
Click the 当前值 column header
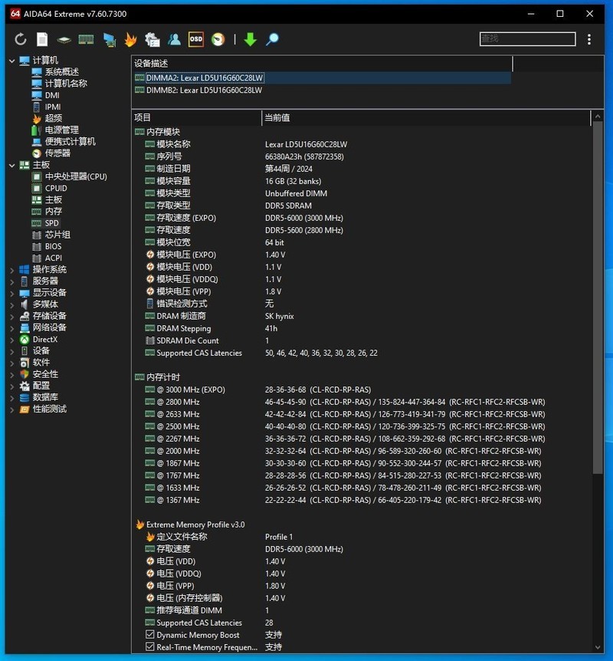(x=277, y=118)
